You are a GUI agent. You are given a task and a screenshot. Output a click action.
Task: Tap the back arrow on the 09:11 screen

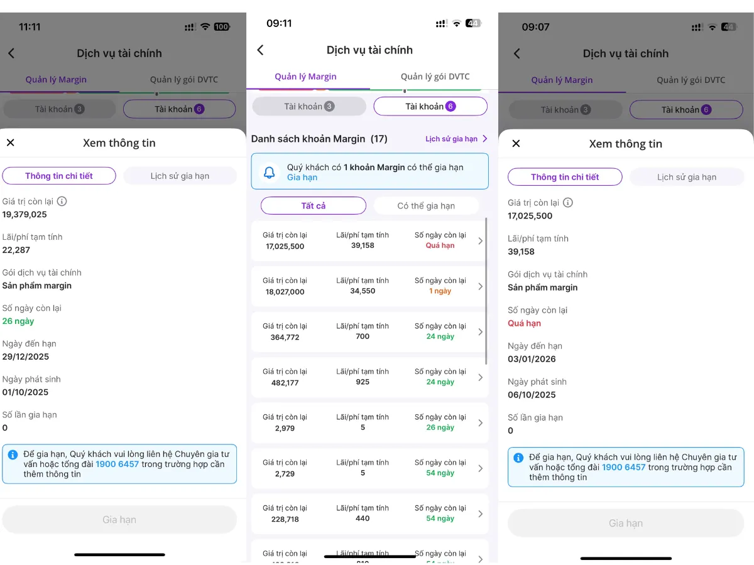[x=261, y=50]
